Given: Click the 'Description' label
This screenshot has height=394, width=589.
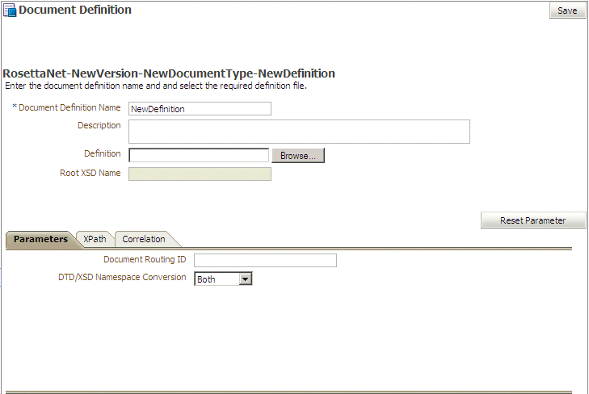Looking at the screenshot, I should point(99,125).
